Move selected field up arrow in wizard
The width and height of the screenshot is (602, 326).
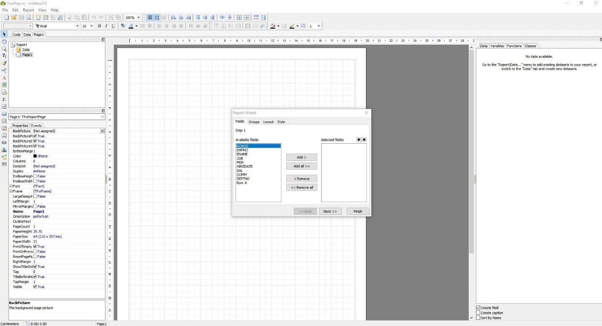coord(359,139)
